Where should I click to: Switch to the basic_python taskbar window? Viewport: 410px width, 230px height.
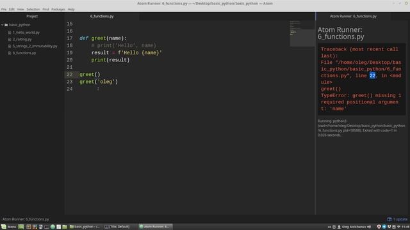coord(85,227)
